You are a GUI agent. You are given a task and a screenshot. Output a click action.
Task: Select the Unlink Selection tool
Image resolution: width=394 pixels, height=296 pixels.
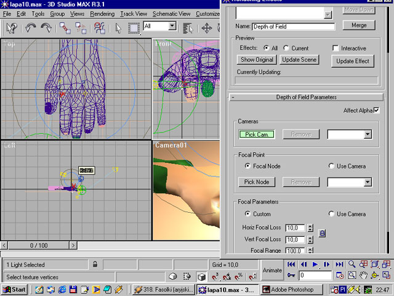click(81, 28)
